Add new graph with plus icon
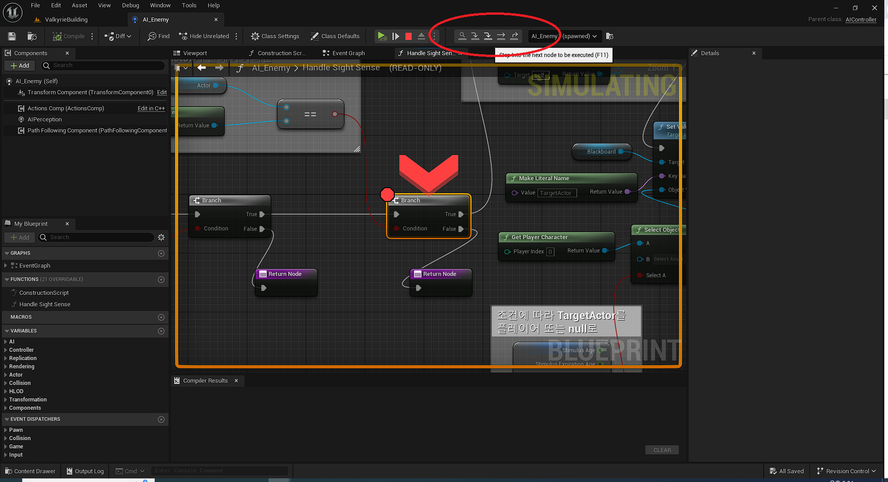The image size is (888, 482). point(161,253)
